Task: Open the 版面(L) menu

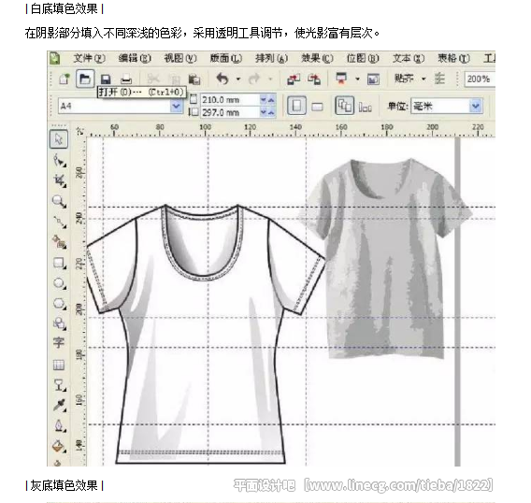Action: tap(226, 58)
